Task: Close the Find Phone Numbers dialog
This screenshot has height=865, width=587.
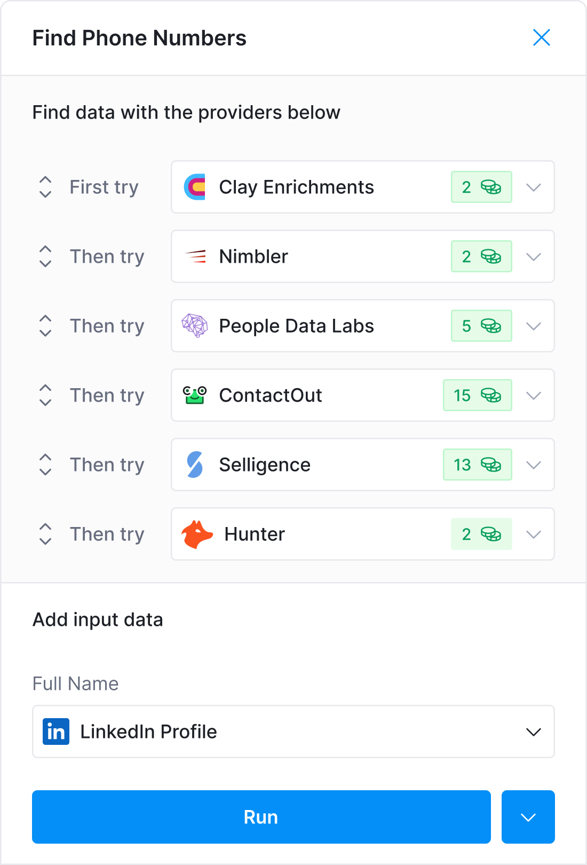Action: pos(541,37)
